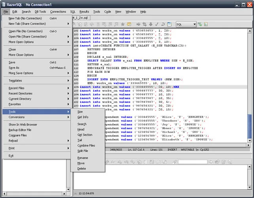Click the blue window icon before SQL dropdown
This screenshot has height=198, width=254.
click(169, 24)
